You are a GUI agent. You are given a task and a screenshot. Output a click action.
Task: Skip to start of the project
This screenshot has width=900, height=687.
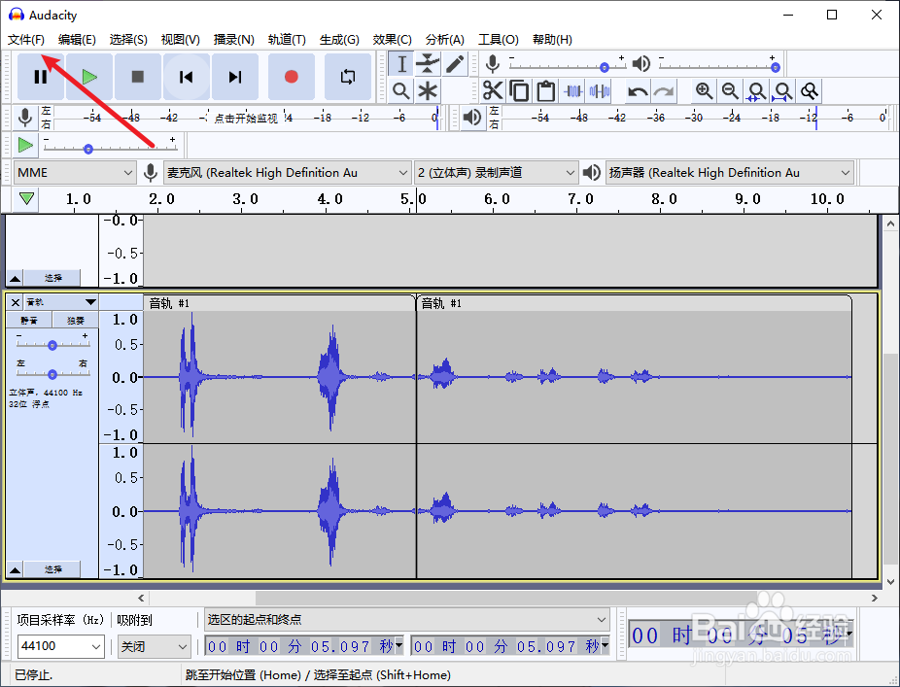(x=186, y=77)
